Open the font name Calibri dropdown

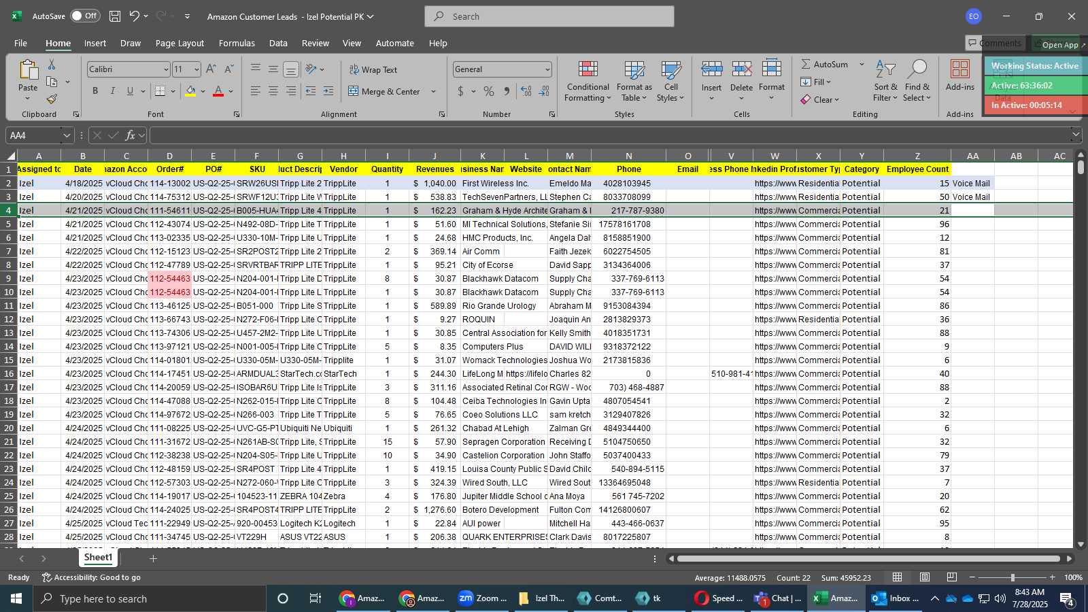165,69
